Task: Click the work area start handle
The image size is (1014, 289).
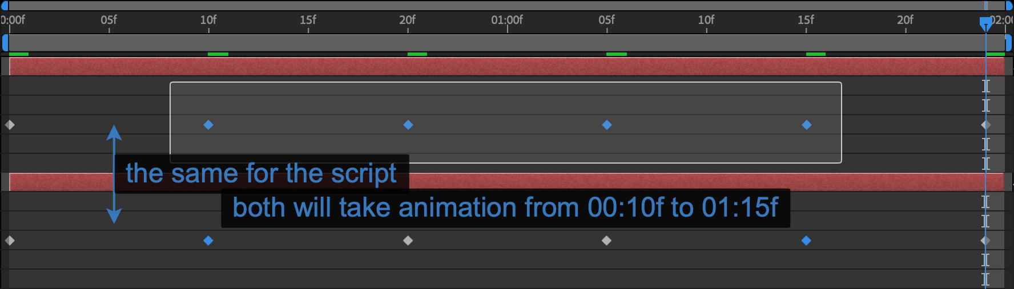Action: click(x=5, y=43)
